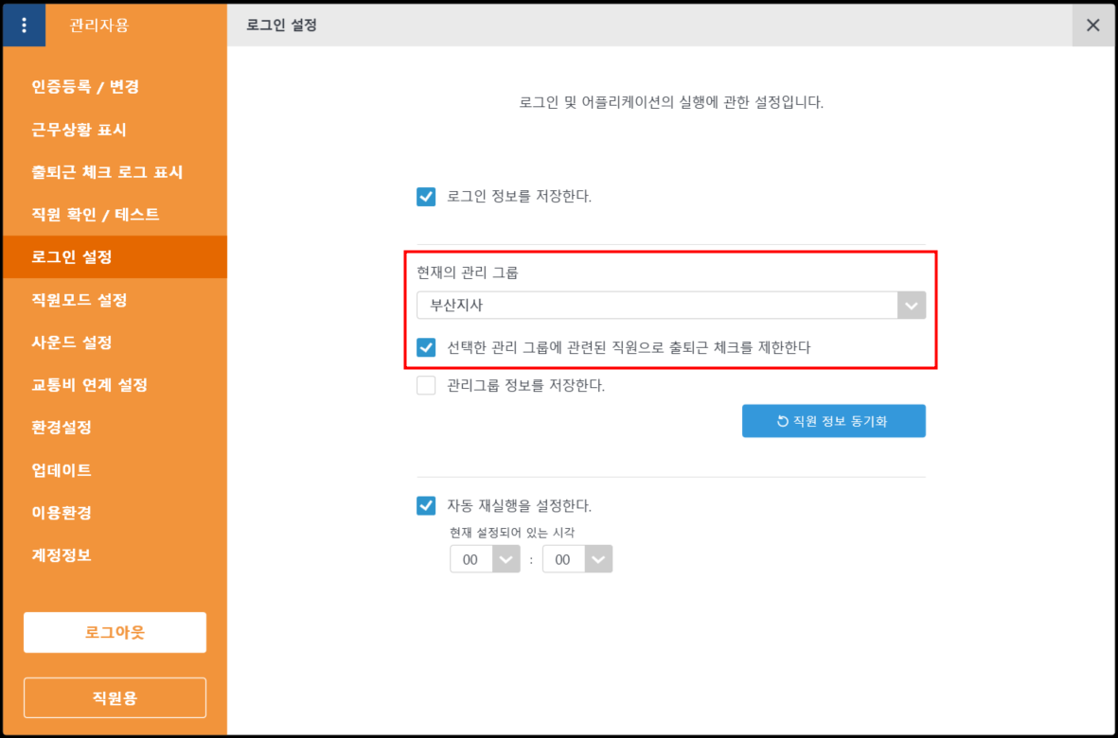This screenshot has height=738, width=1118.
Task: Open 업데이트 in the sidebar
Action: pos(62,470)
